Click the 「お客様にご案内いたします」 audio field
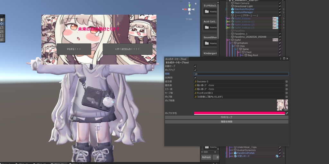 pyautogui.click(x=239, y=97)
